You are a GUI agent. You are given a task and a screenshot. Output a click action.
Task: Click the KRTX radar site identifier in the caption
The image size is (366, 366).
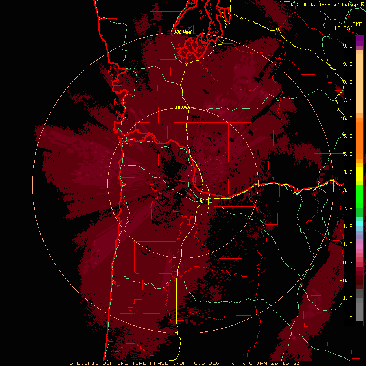[x=238, y=363]
